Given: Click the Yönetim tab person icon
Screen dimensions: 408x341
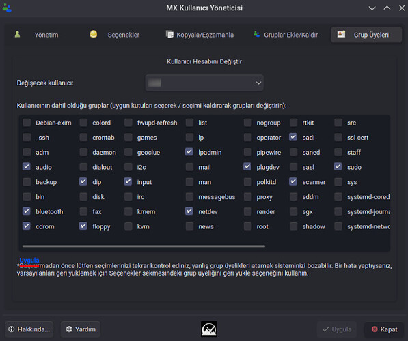Looking at the screenshot, I should (17, 34).
